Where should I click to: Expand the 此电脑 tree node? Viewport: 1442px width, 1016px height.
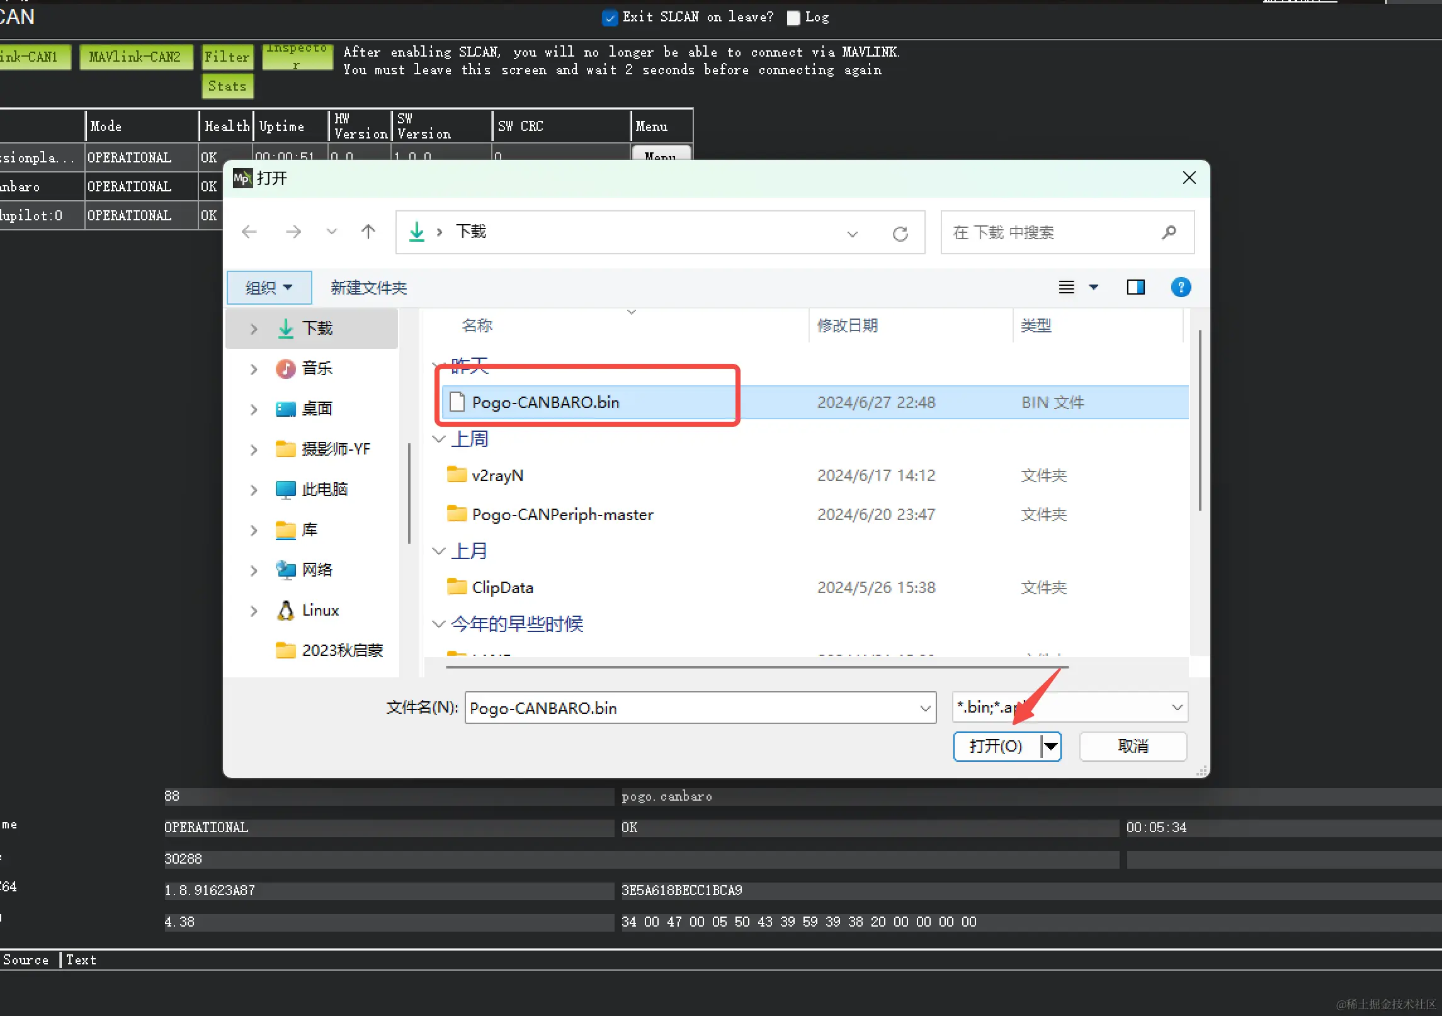(254, 489)
